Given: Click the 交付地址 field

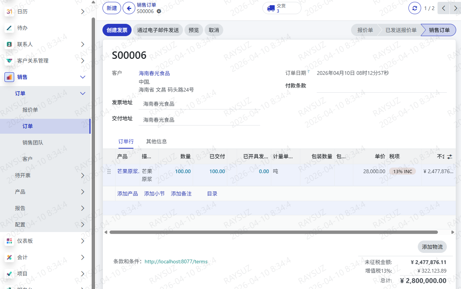Looking at the screenshot, I should click(199, 120).
